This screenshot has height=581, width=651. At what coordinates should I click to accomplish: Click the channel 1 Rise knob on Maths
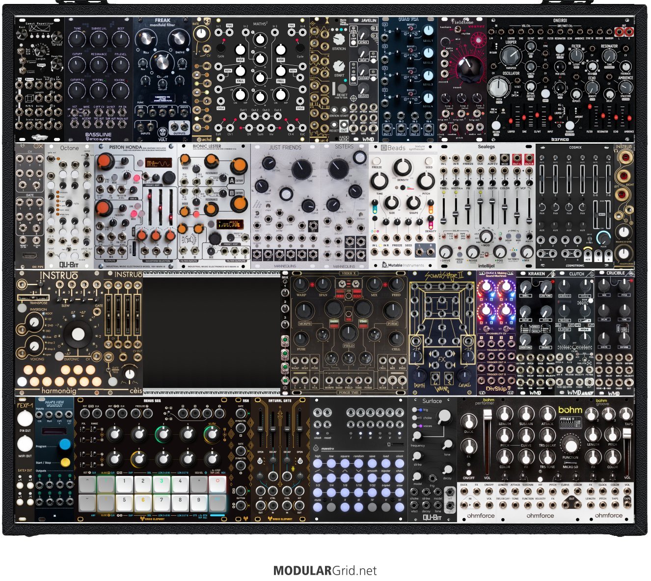(x=240, y=50)
